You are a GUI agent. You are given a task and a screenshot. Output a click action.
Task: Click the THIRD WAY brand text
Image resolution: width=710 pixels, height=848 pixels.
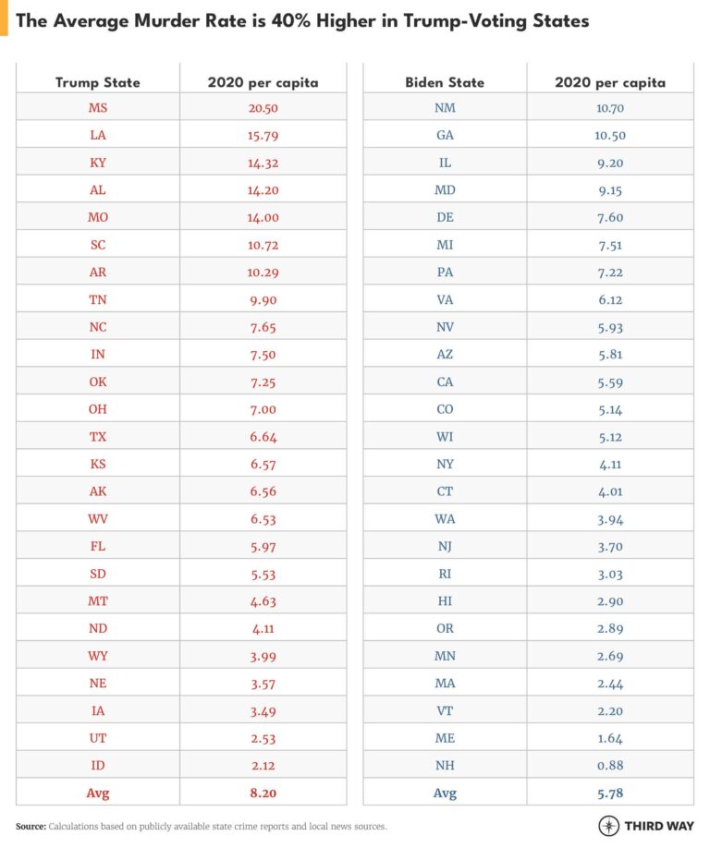pyautogui.click(x=659, y=826)
